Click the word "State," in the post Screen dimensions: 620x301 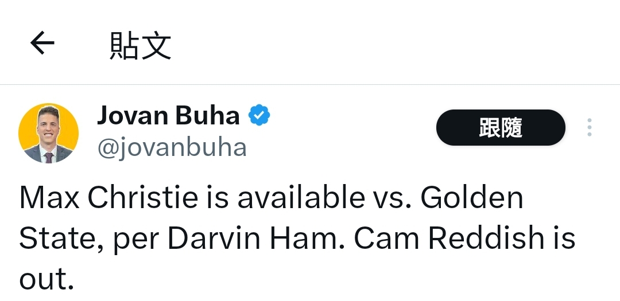(61, 239)
